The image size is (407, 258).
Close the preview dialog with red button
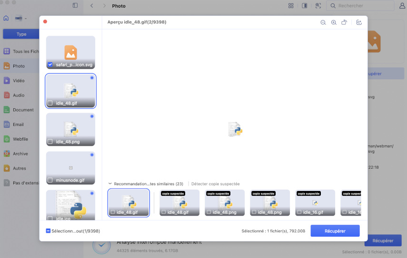click(x=45, y=21)
